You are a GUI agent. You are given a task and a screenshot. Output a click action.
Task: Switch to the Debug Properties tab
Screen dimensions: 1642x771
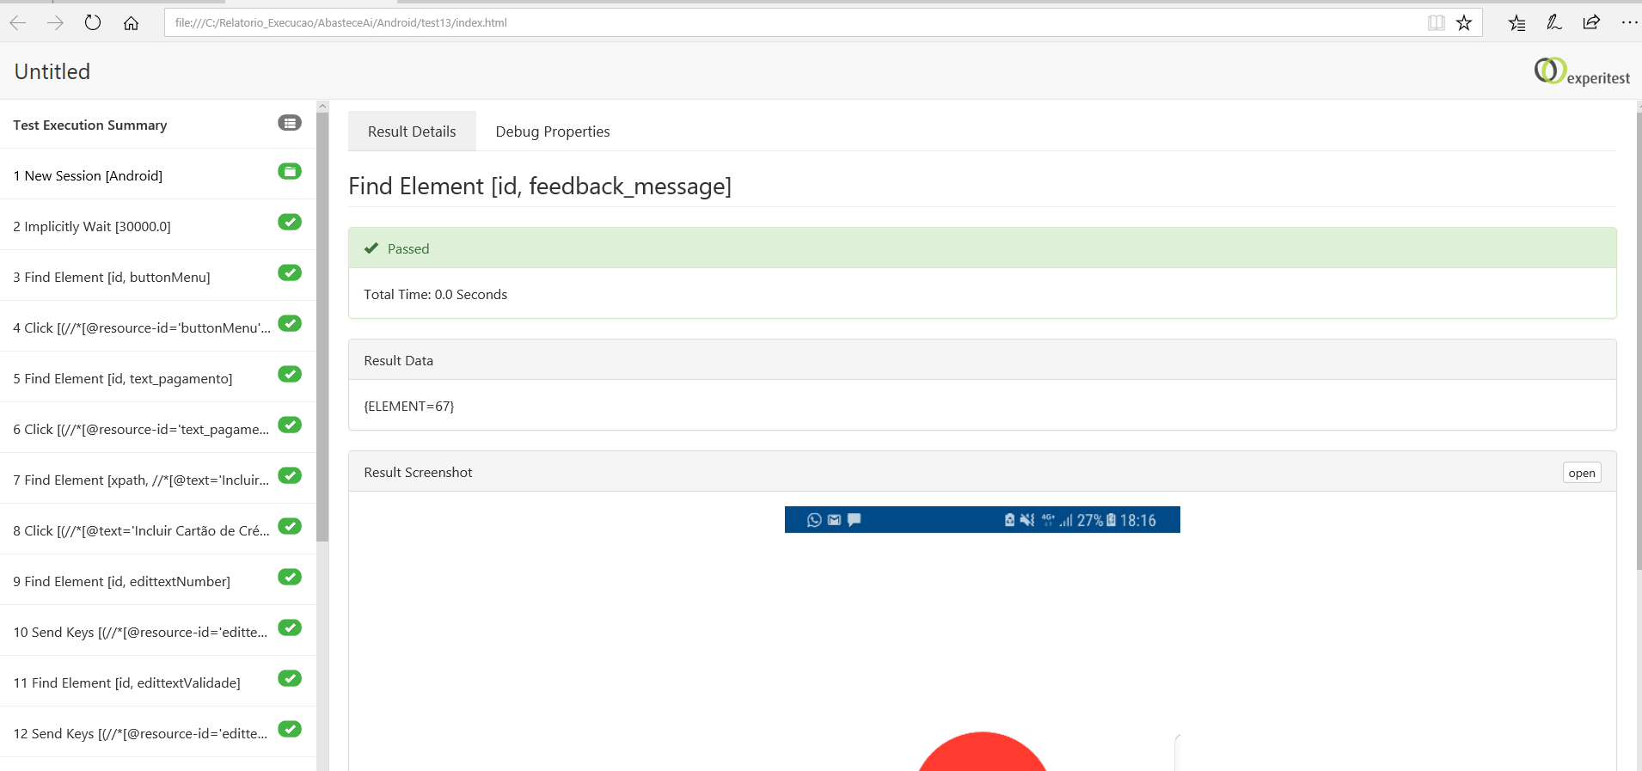552,132
